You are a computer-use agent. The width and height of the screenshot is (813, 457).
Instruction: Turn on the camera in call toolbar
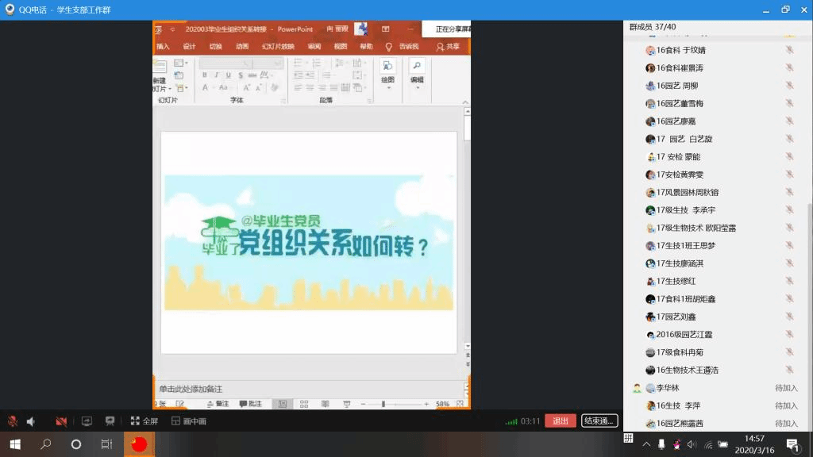61,421
